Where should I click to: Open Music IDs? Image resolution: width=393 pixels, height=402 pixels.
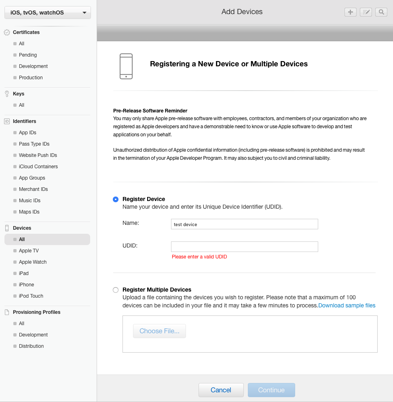click(30, 200)
